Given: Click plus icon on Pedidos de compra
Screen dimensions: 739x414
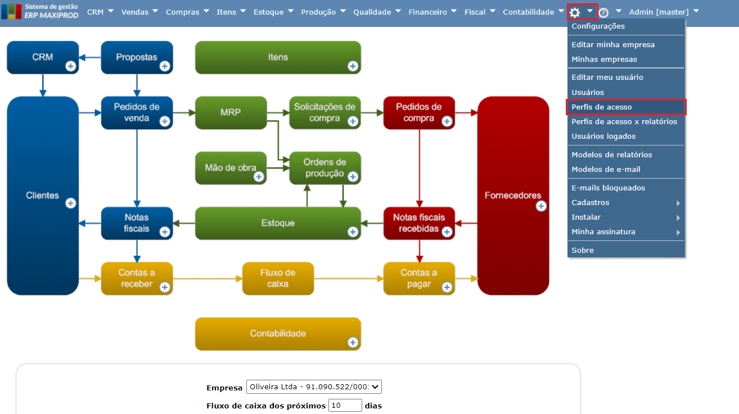Looking at the screenshot, I should click(x=447, y=121).
